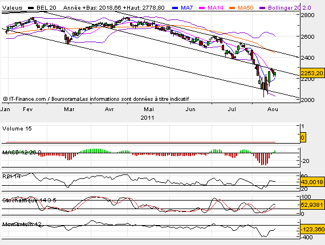Click the MA7 legend label

tap(187, 8)
